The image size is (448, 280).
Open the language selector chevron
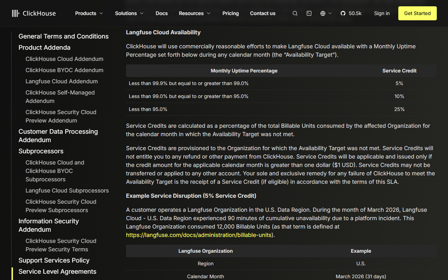tap(330, 13)
